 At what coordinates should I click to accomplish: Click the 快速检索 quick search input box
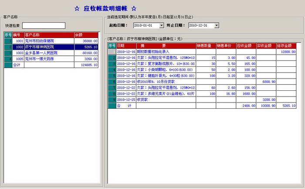coord(44,25)
